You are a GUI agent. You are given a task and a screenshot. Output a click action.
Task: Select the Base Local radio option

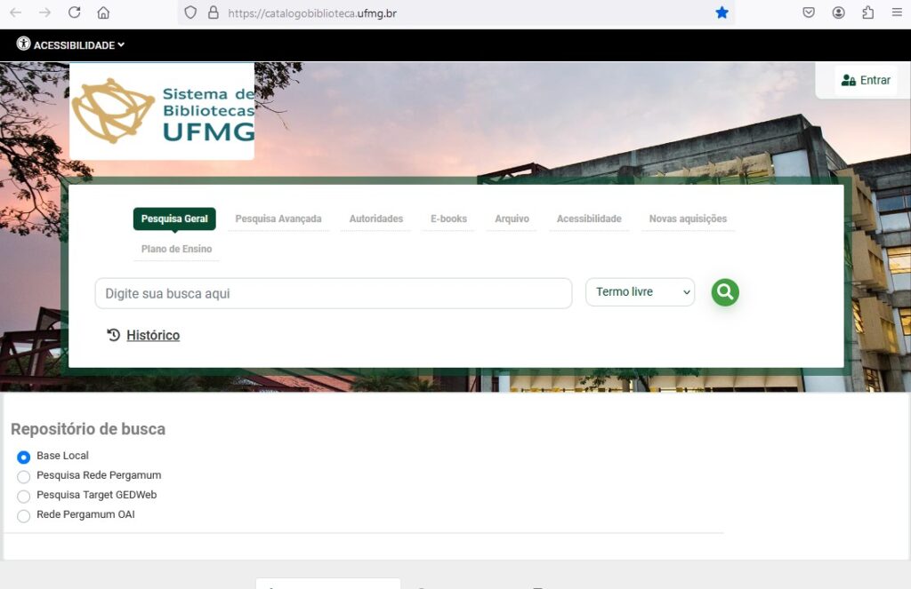24,457
